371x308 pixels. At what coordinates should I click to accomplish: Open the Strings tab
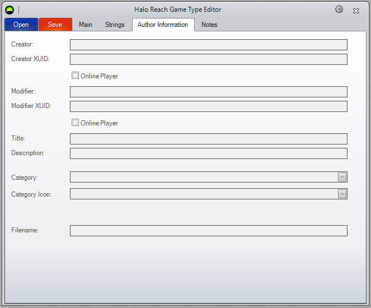[115, 25]
